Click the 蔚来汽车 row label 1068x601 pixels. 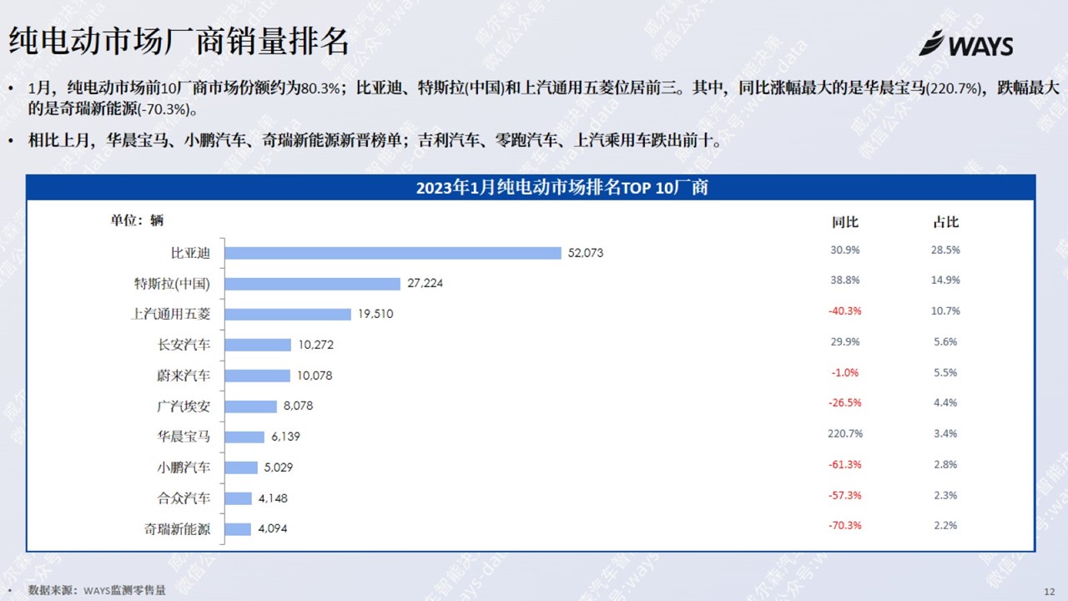coord(184,376)
